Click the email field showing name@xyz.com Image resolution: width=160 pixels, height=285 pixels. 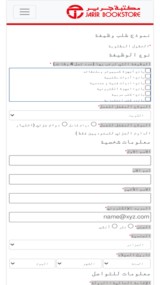point(80,217)
